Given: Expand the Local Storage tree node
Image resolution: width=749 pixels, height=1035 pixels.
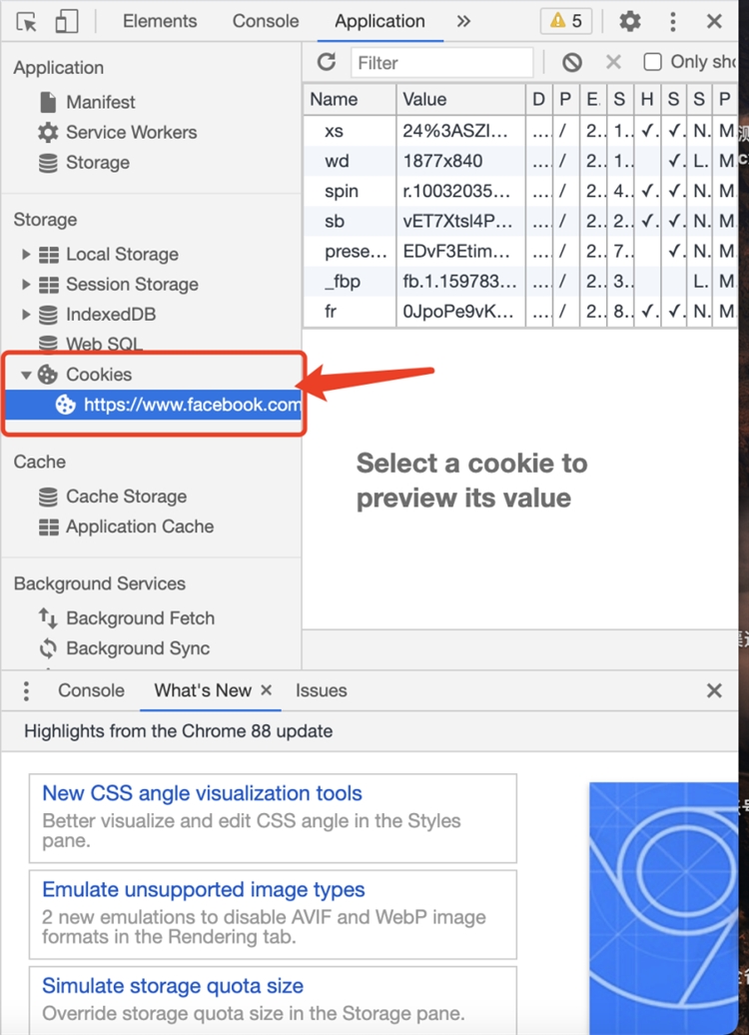Looking at the screenshot, I should pos(26,254).
